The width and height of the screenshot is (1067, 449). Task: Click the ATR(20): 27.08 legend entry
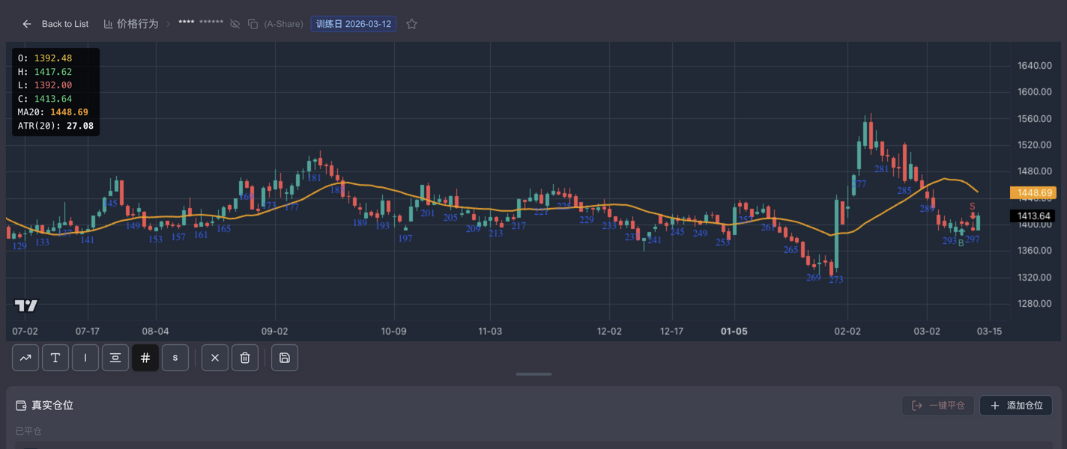pos(55,126)
